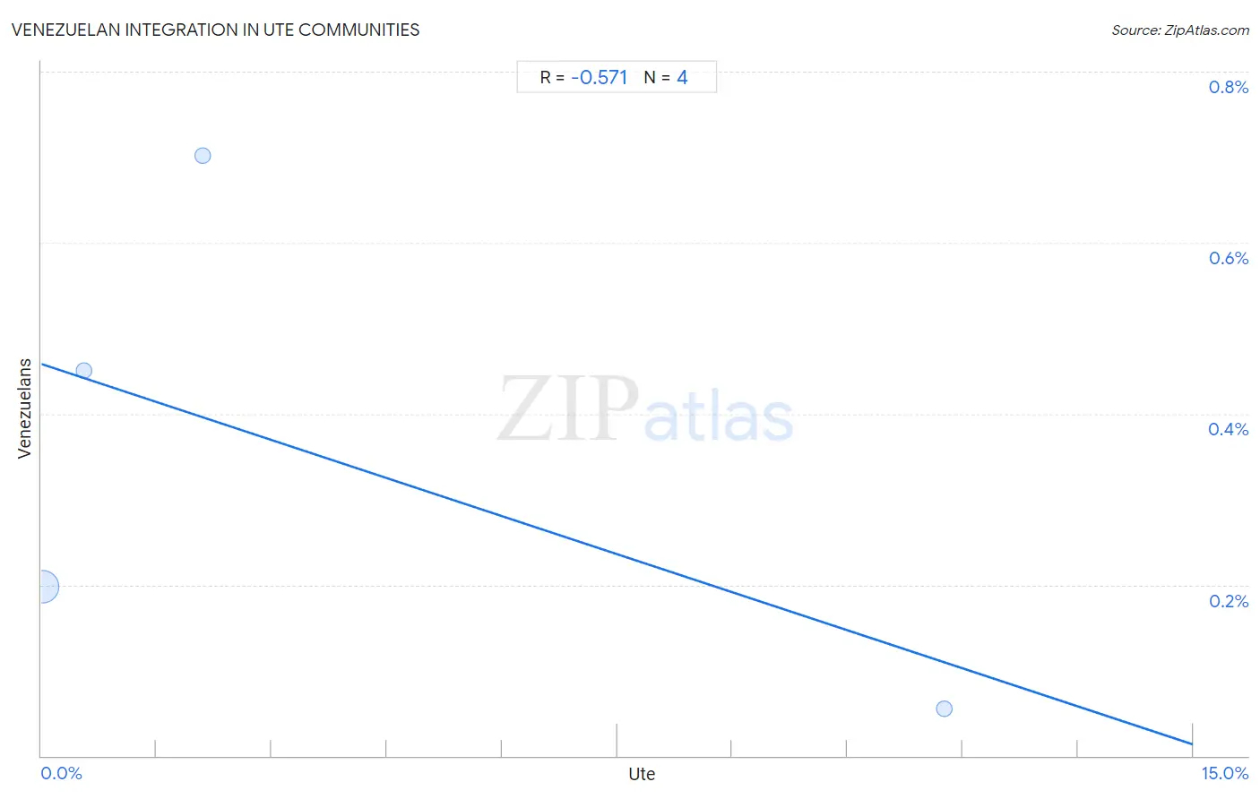Click the 0.2% y-axis label
This screenshot has height=799, width=1260.
click(x=1228, y=601)
